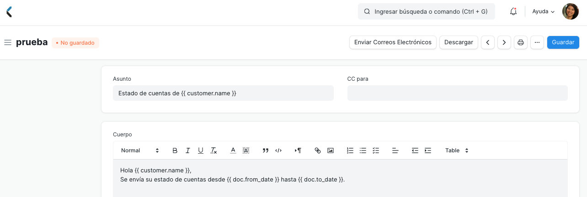Click the print icon

[x=521, y=42]
